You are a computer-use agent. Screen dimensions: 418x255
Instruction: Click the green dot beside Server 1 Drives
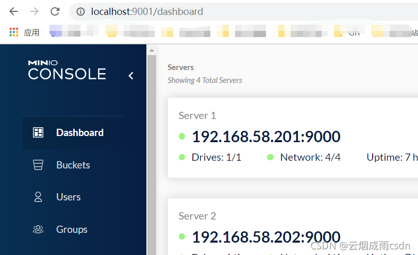pos(182,157)
